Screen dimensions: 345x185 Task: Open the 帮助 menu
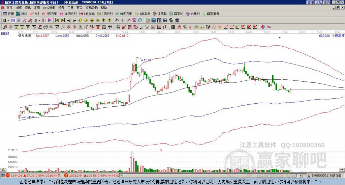[x=104, y=8]
